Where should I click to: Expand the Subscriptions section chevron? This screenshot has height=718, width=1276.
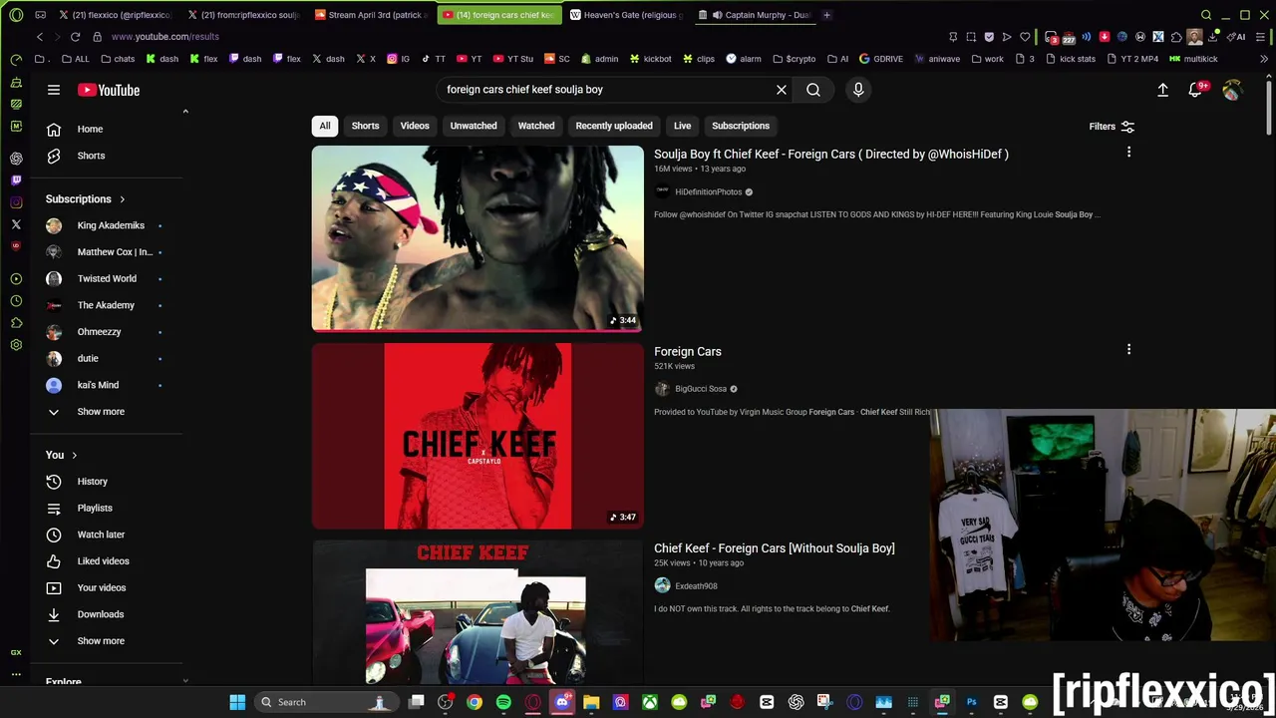pyautogui.click(x=123, y=199)
